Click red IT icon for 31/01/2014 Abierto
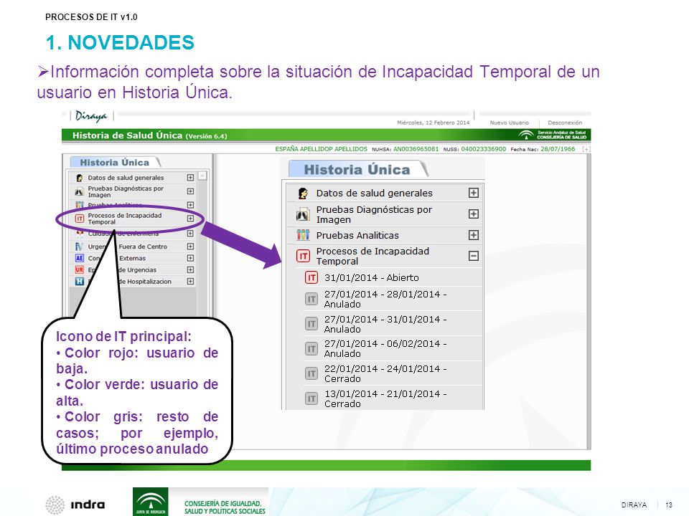689x516 pixels. click(x=311, y=278)
